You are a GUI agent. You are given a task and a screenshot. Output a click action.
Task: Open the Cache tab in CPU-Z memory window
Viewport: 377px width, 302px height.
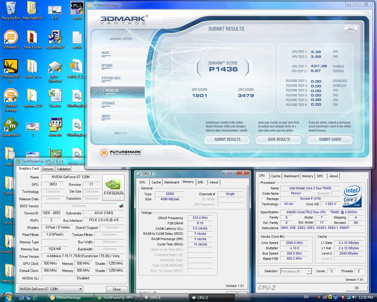(x=156, y=182)
